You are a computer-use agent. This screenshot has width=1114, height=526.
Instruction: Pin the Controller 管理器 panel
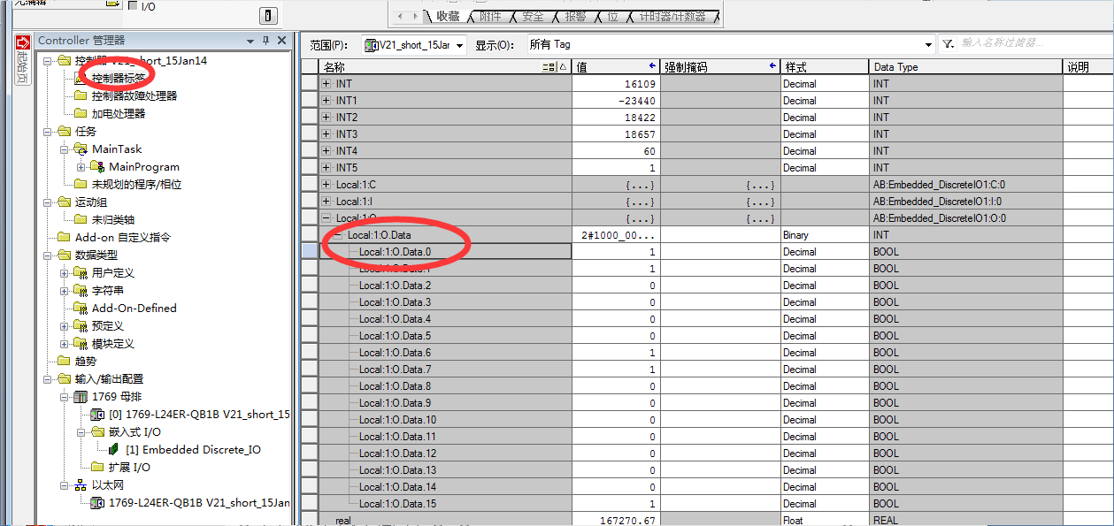(266, 41)
